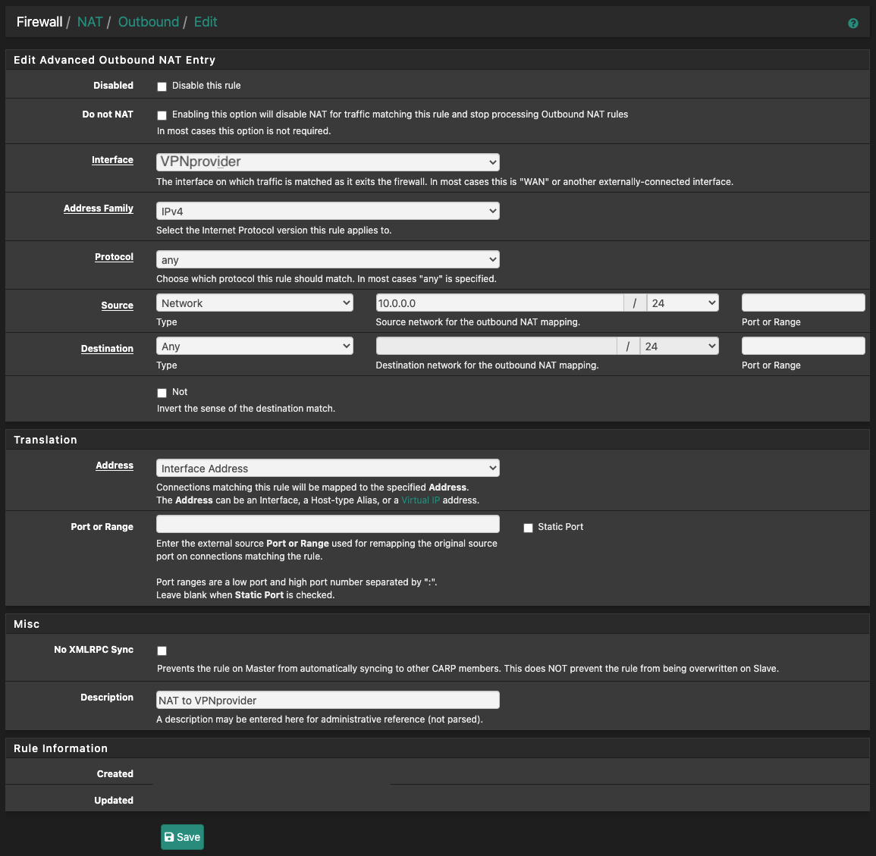Enable the Disable this rule checkbox
Viewport: 876px width, 856px height.
[x=162, y=86]
